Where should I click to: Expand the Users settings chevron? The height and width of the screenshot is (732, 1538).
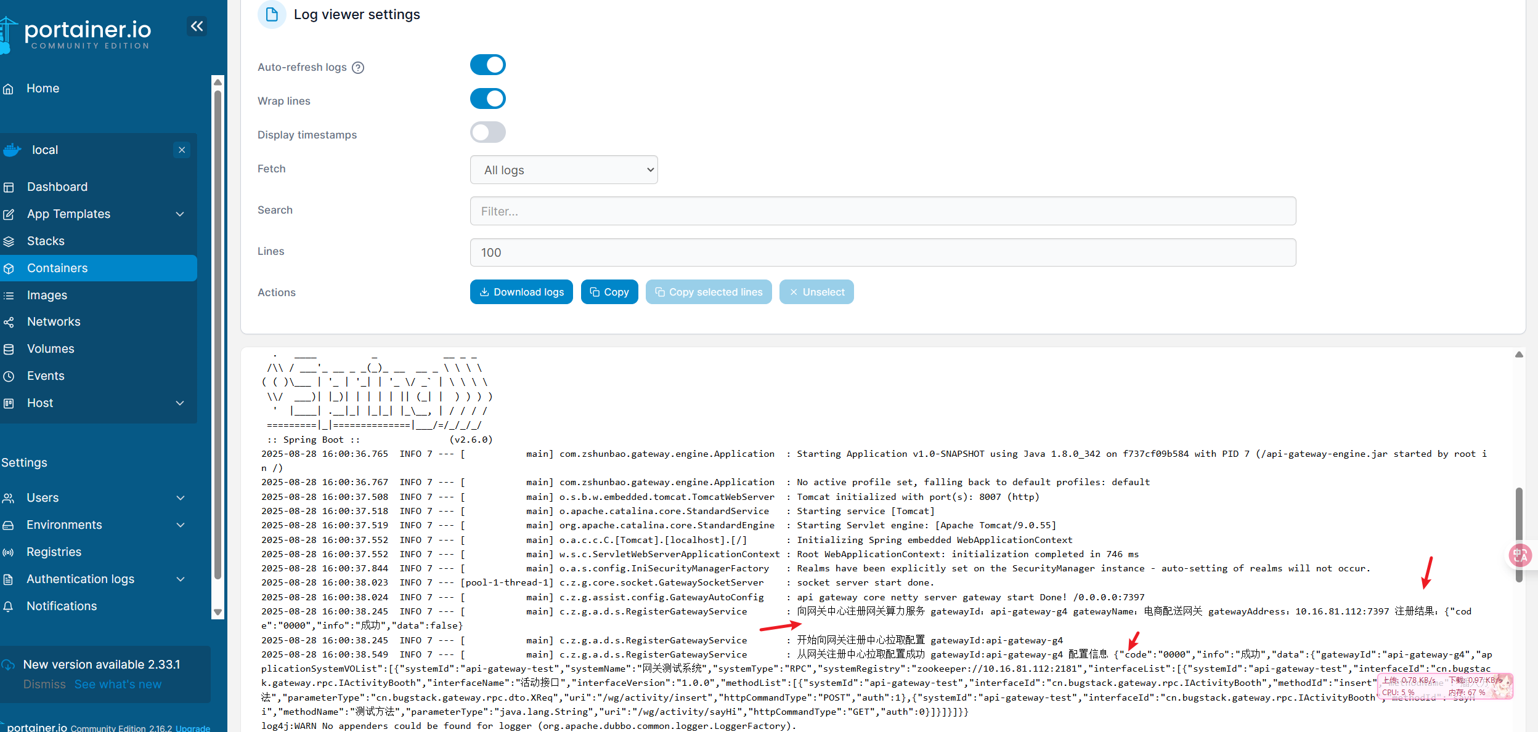click(181, 498)
